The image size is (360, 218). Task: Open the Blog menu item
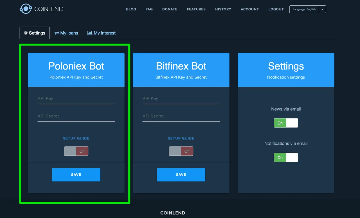pos(131,9)
